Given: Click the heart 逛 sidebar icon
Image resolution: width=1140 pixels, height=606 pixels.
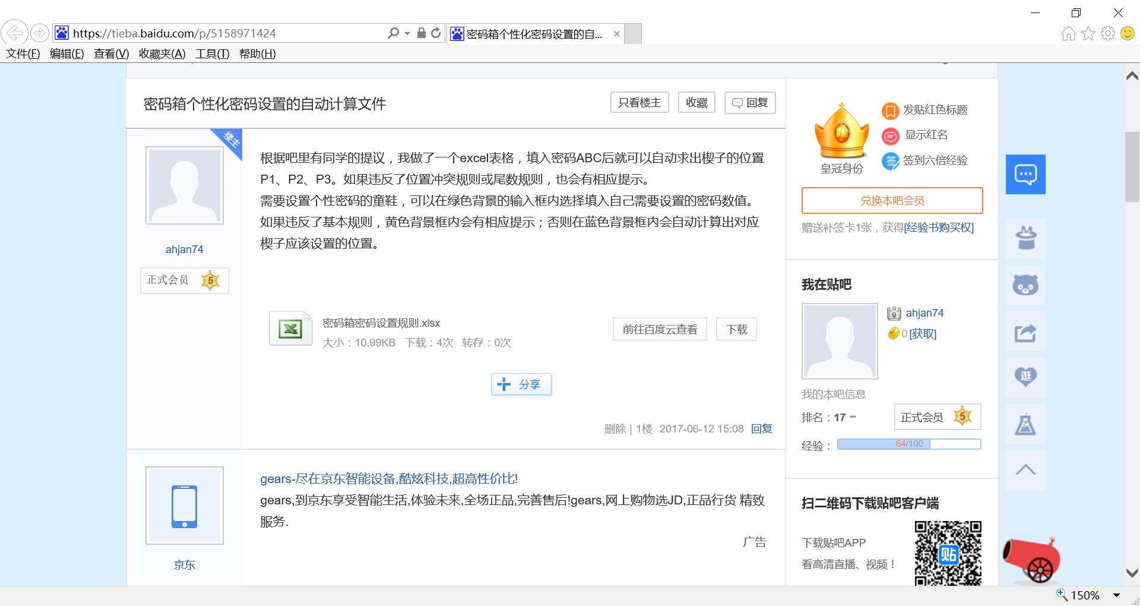Looking at the screenshot, I should [1025, 377].
